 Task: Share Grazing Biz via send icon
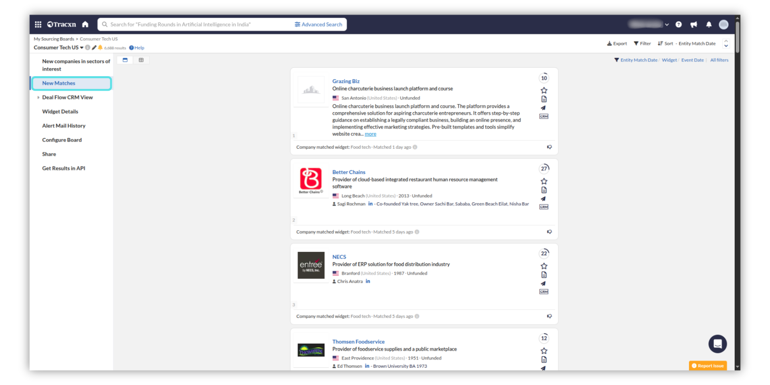[x=543, y=108]
